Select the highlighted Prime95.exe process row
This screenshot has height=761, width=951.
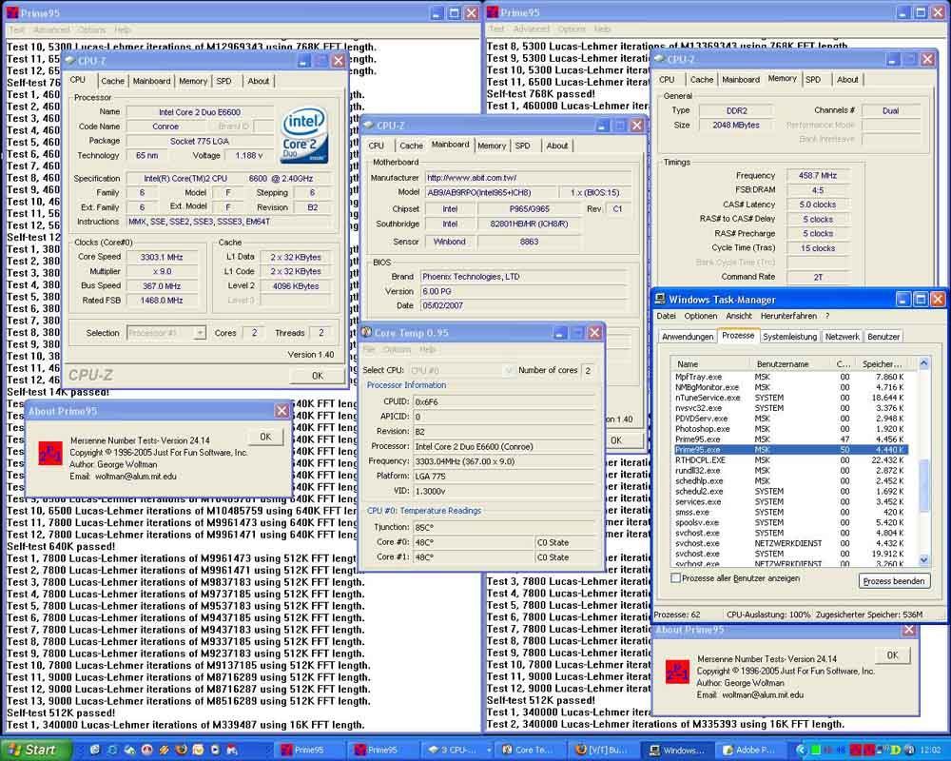[x=791, y=450]
